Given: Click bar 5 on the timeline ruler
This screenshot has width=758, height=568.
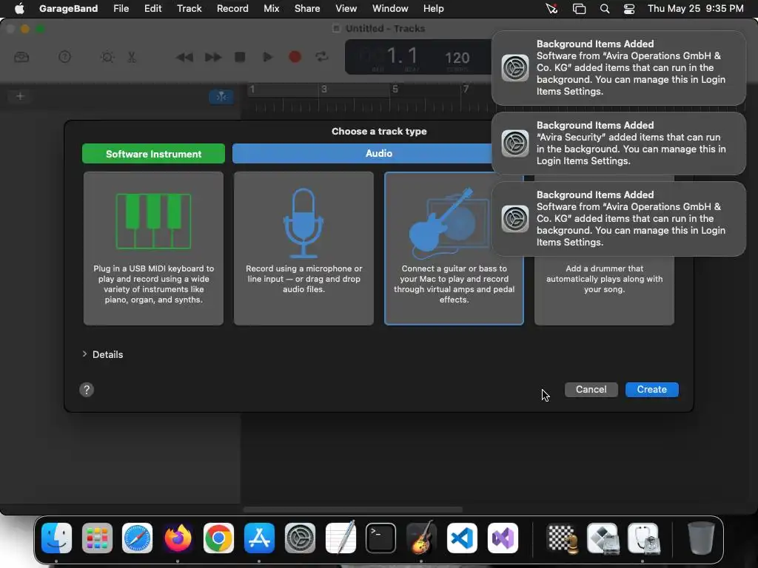Looking at the screenshot, I should tap(395, 89).
